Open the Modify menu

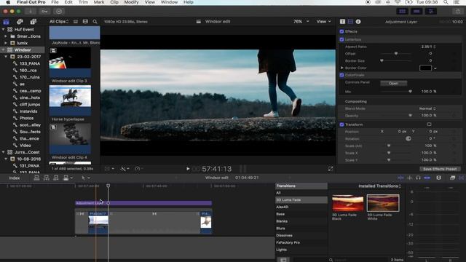coord(131,2)
